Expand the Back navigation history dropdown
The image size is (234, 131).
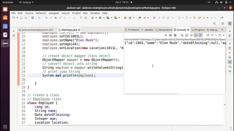point(208,18)
